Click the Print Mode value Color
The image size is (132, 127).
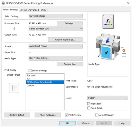click(90, 81)
